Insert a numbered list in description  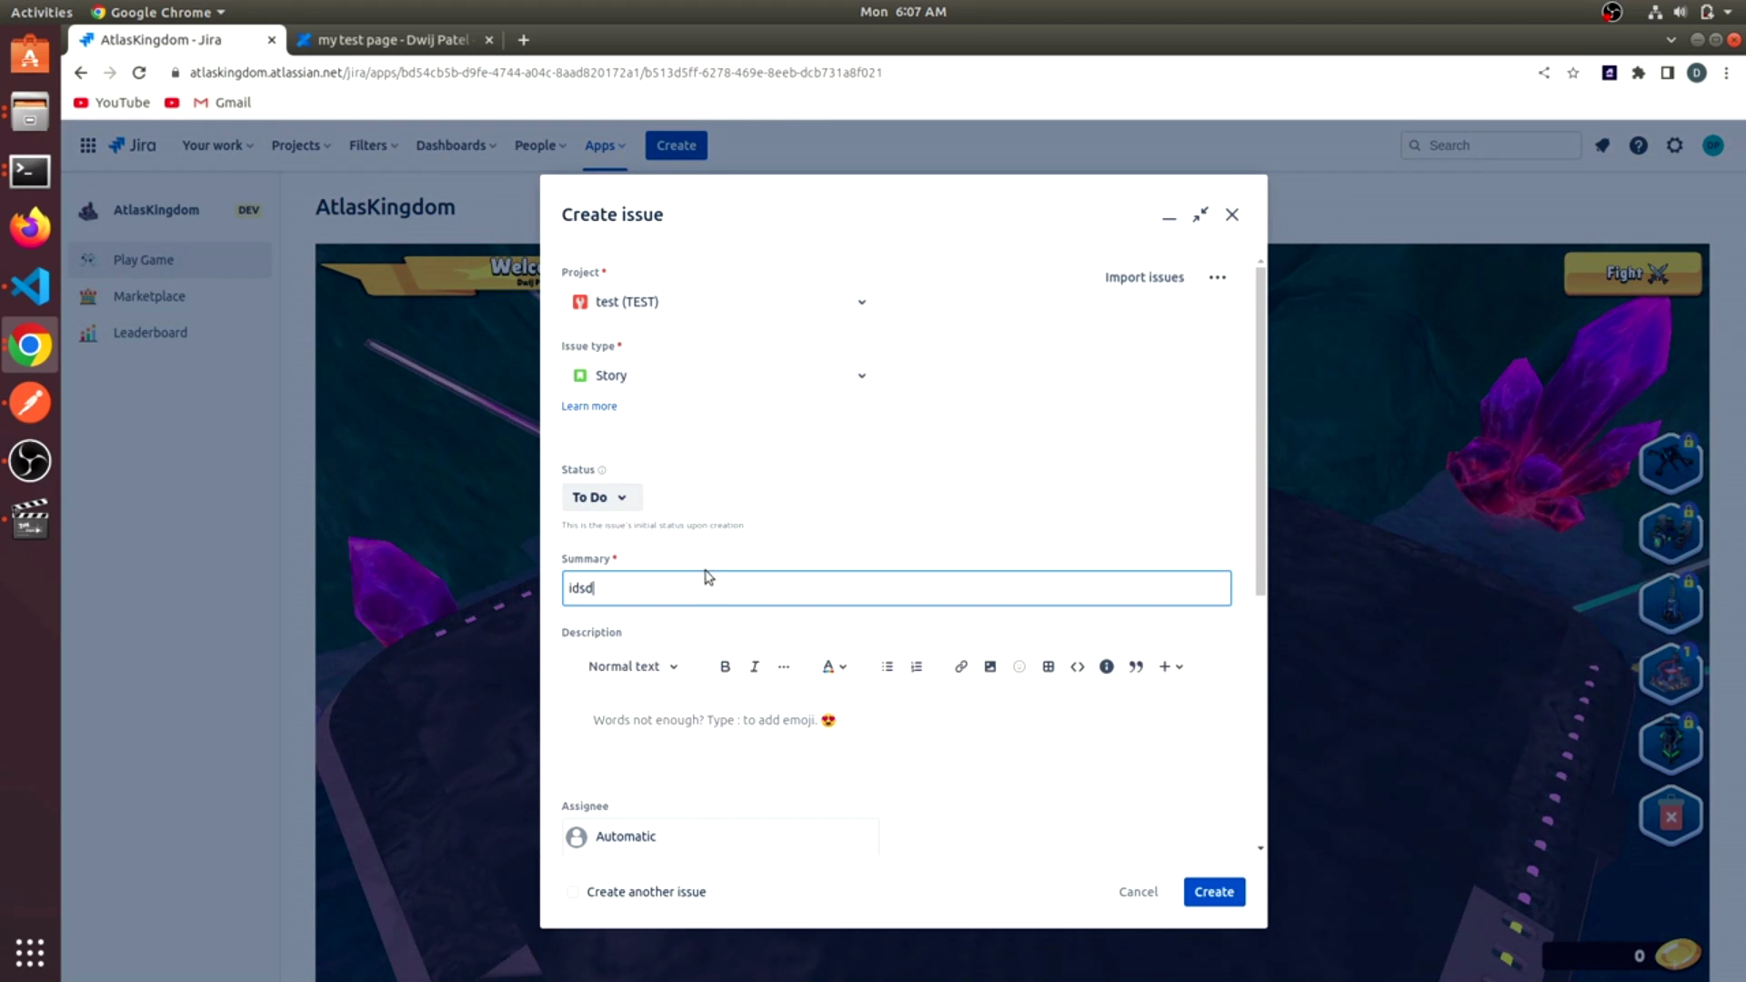point(916,666)
